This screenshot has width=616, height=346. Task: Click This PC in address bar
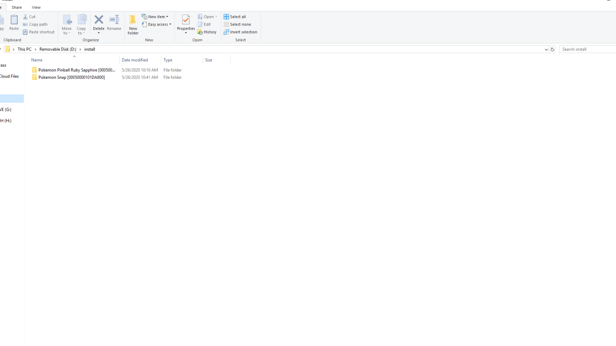click(25, 49)
